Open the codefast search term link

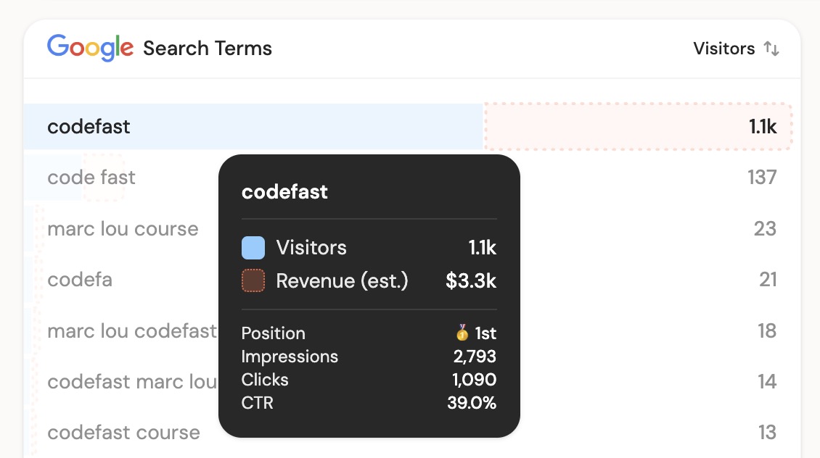pyautogui.click(x=89, y=126)
